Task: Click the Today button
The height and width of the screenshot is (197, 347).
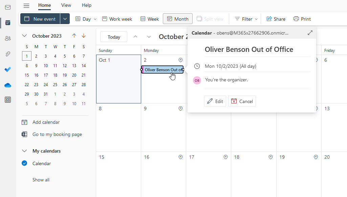Action: (114, 37)
